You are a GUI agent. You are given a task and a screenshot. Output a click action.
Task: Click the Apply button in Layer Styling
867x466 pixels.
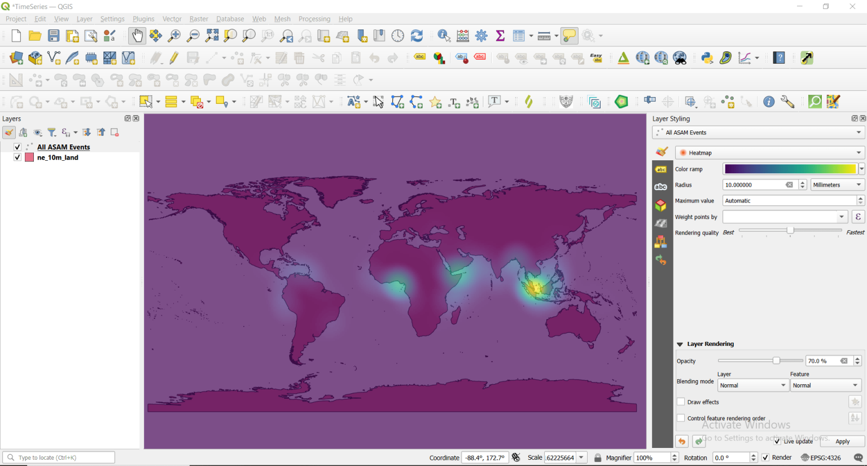tap(842, 441)
